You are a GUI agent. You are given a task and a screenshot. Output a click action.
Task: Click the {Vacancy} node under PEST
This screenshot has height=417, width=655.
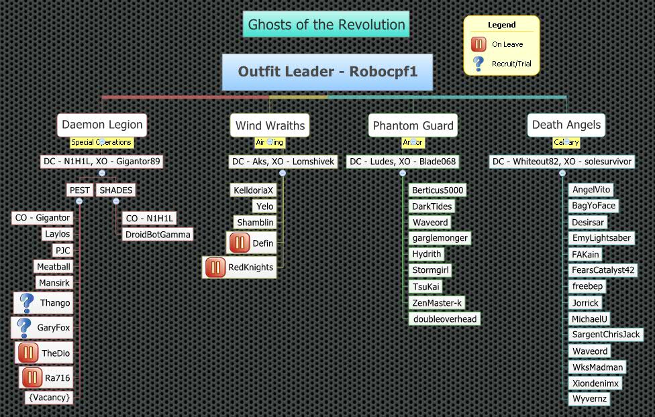coord(48,398)
